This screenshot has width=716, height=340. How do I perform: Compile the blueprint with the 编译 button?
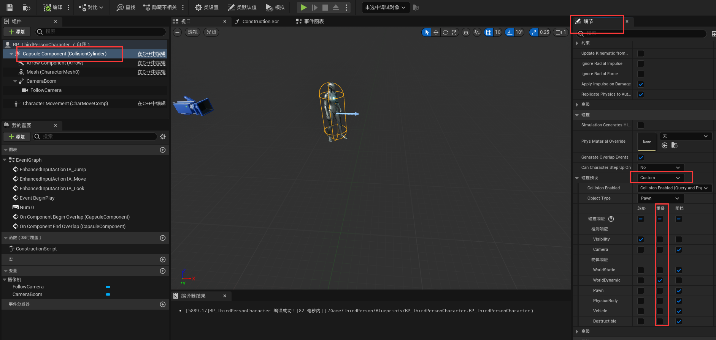click(53, 7)
